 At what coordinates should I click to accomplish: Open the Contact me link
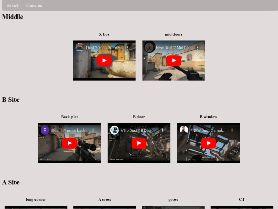pos(34,6)
